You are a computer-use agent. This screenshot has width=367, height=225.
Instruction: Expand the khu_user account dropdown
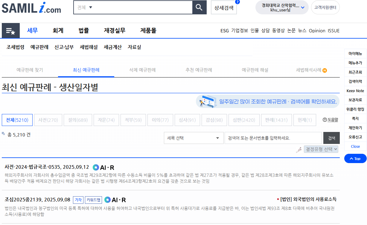click(303, 7)
